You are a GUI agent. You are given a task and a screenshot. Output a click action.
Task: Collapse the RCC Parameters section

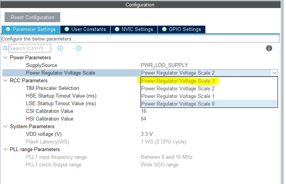pos(5,81)
